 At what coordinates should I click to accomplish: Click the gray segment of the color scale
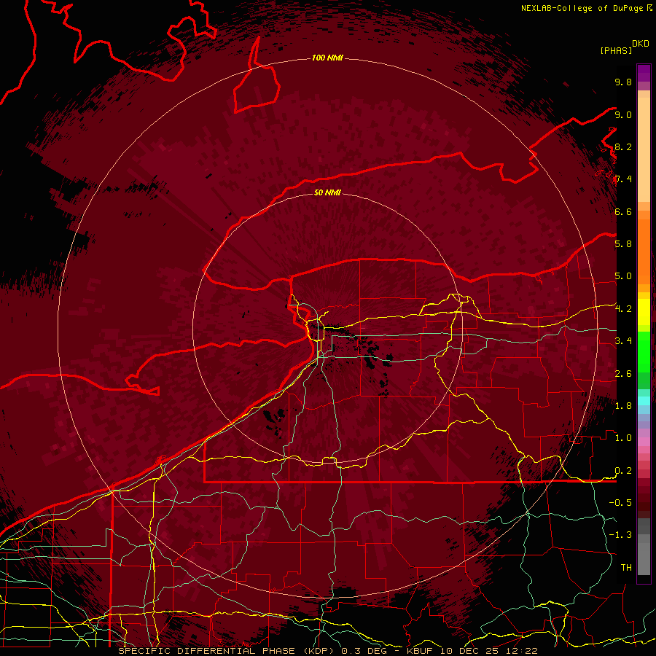click(644, 548)
